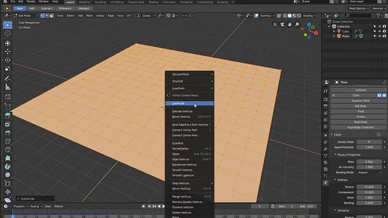Activate the Move tool

8,51
